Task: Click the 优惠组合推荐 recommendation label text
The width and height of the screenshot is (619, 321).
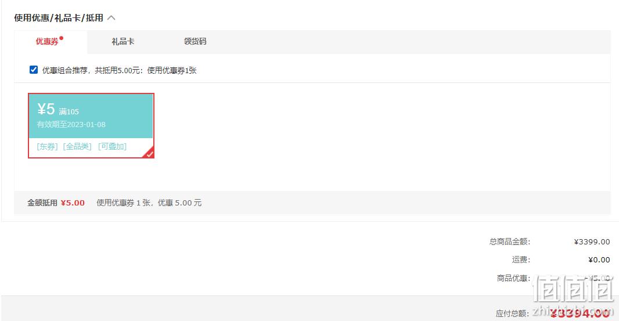Action: click(x=119, y=70)
